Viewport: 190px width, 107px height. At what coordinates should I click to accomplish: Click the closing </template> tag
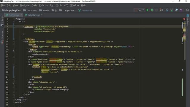[x=21, y=100]
